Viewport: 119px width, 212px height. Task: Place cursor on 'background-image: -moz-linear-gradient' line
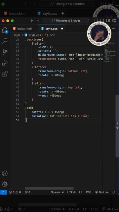tap(70, 55)
